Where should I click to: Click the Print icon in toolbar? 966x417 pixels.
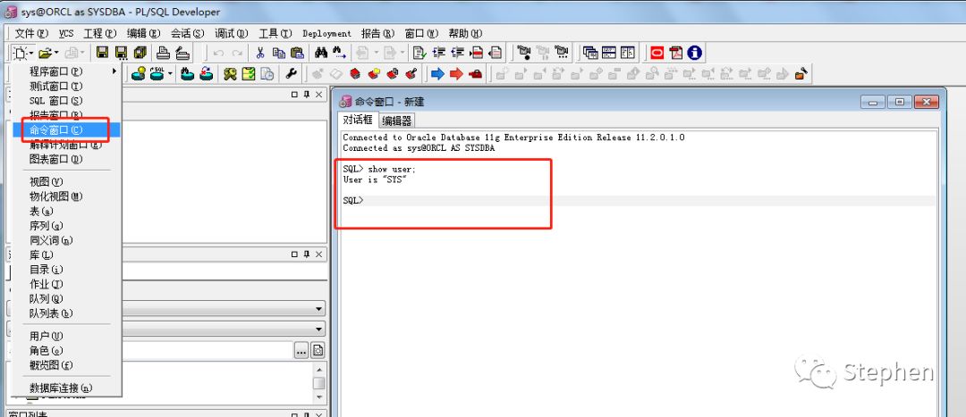[x=164, y=53]
